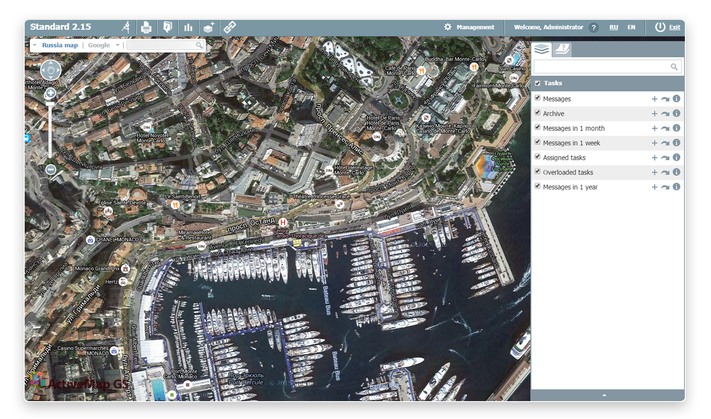
Task: Click the map zoom slider track
Action: click(x=50, y=130)
